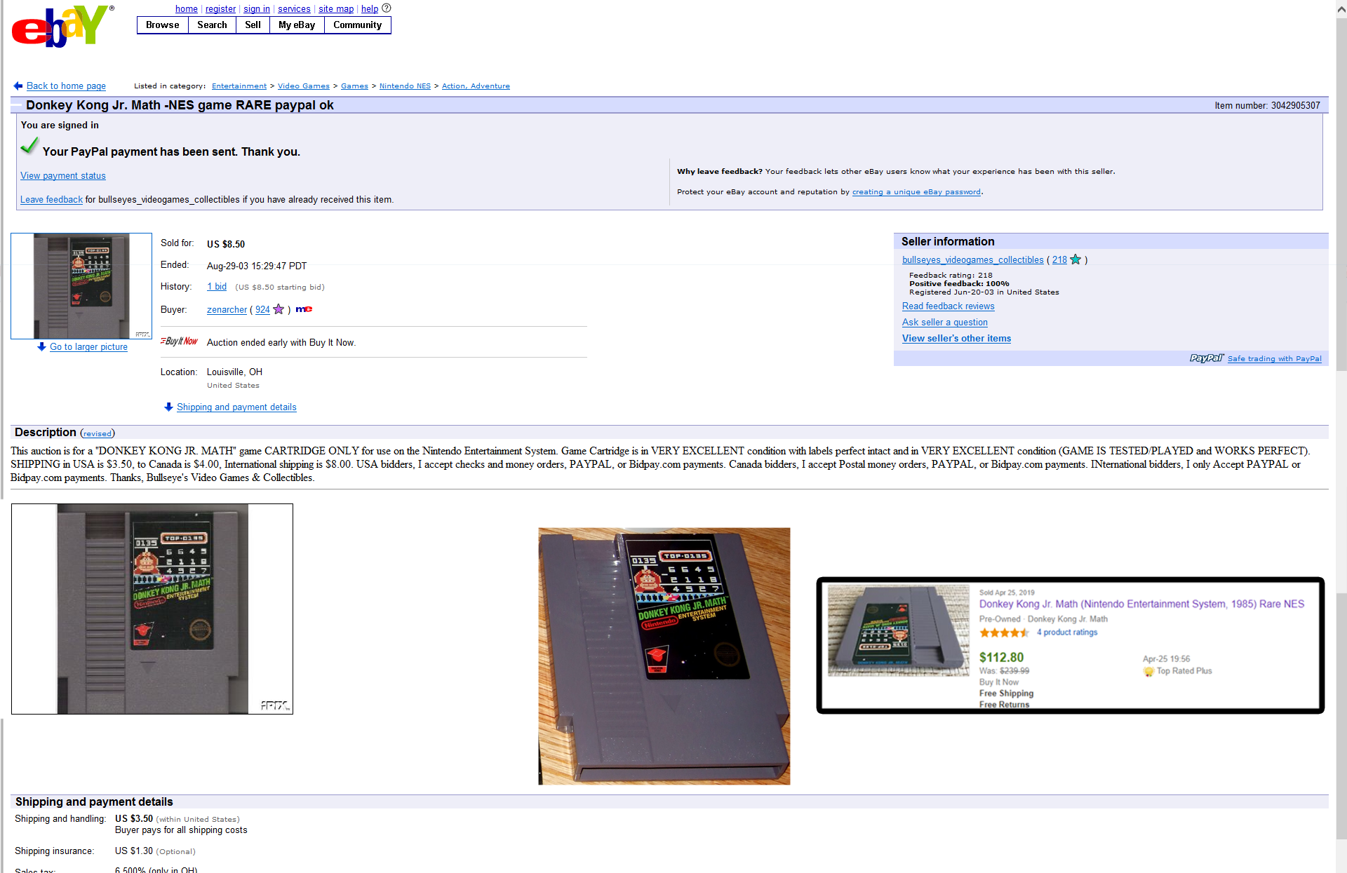The width and height of the screenshot is (1347, 873).
Task: Click the buyer's 'me' page icon
Action: 304,309
